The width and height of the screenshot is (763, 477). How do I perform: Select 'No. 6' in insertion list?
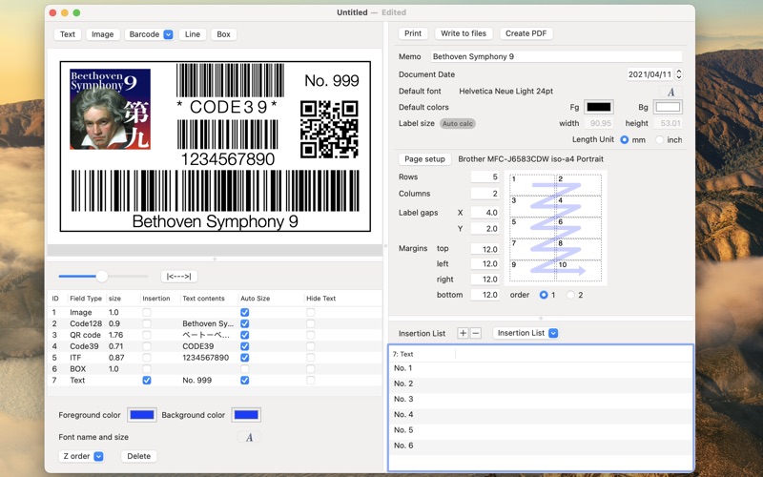click(541, 446)
